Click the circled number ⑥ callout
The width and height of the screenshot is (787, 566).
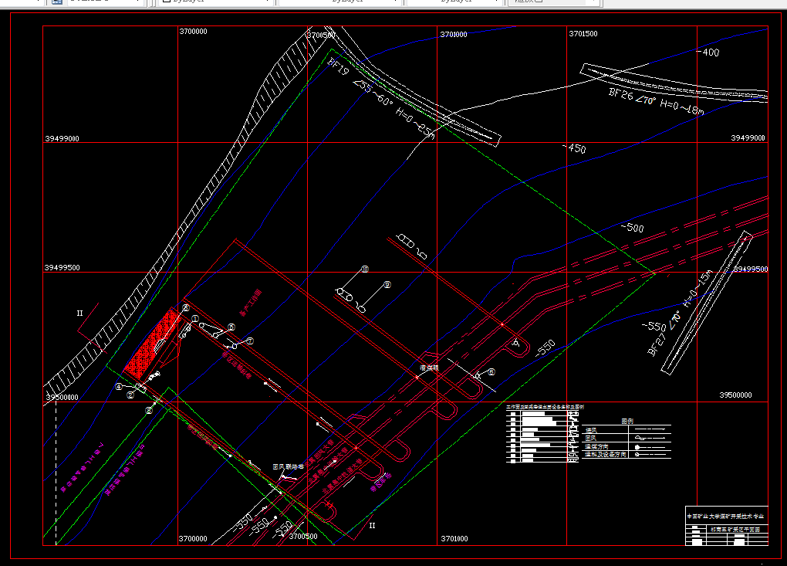[x=231, y=327]
